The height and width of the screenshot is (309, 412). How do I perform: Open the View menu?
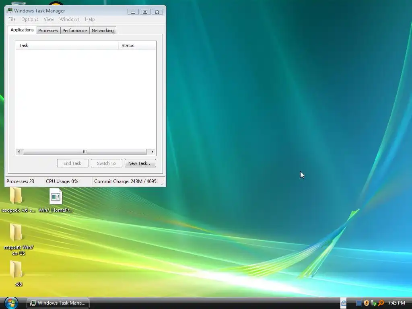[x=49, y=19]
